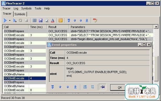
Task: Click the scroll-up arrow of the log list
Action: click(x=156, y=27)
